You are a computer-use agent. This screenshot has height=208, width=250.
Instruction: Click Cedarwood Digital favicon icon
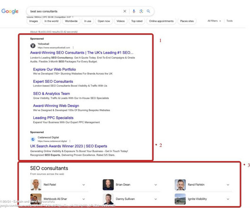pos(33,139)
